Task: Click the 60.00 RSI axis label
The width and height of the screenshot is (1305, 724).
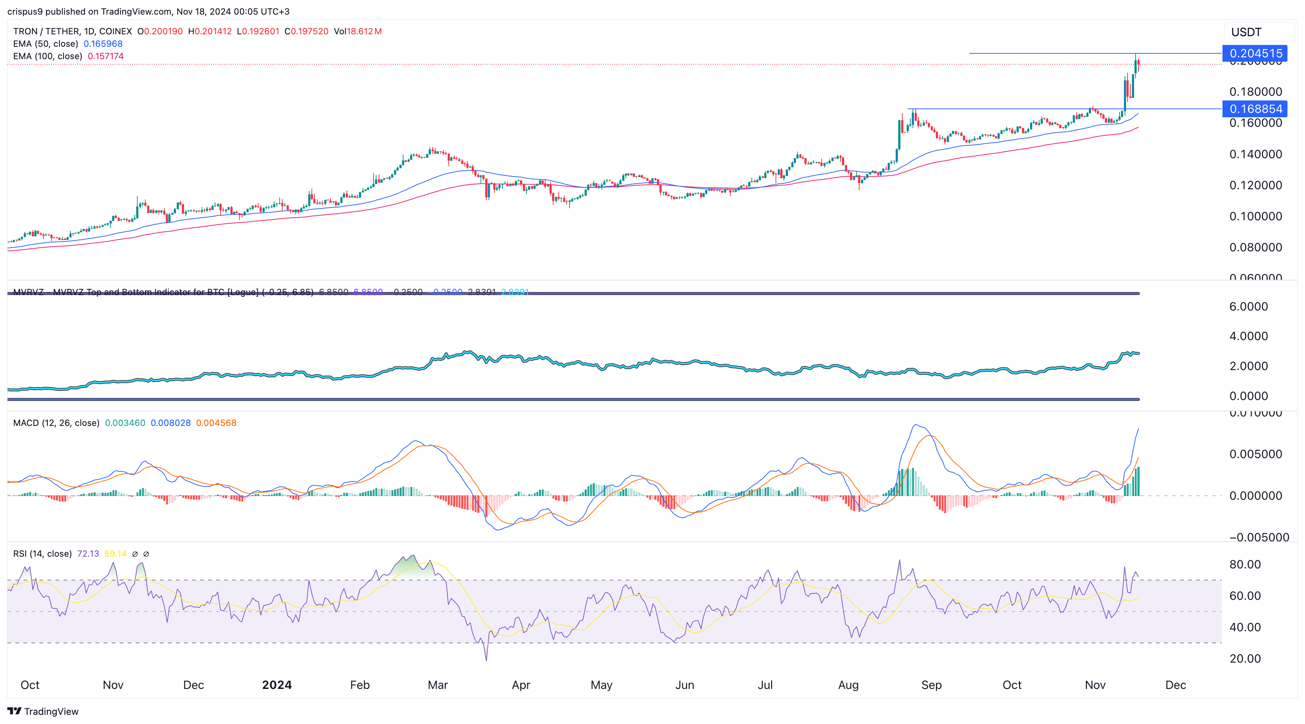Action: coord(1245,596)
